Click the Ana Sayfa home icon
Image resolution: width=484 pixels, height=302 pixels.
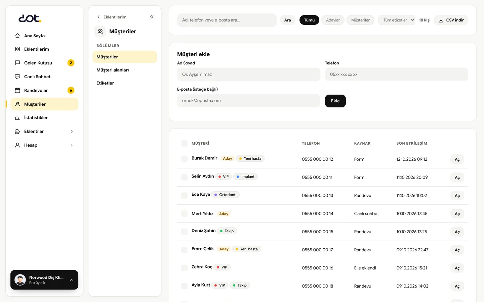(17, 36)
